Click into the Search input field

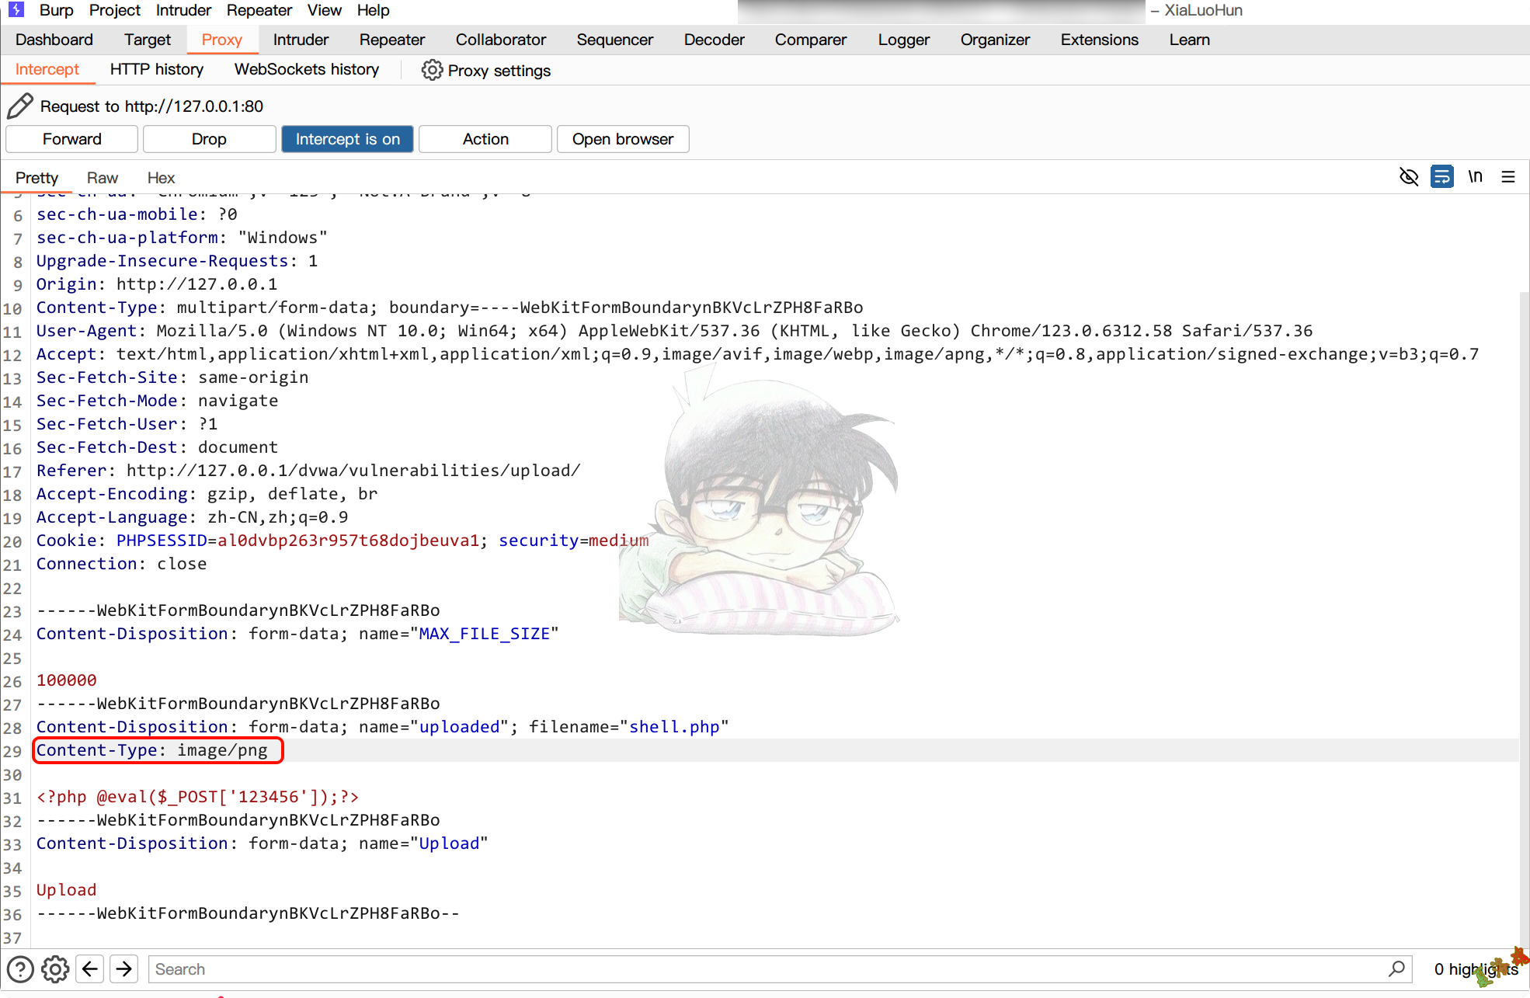(780, 968)
